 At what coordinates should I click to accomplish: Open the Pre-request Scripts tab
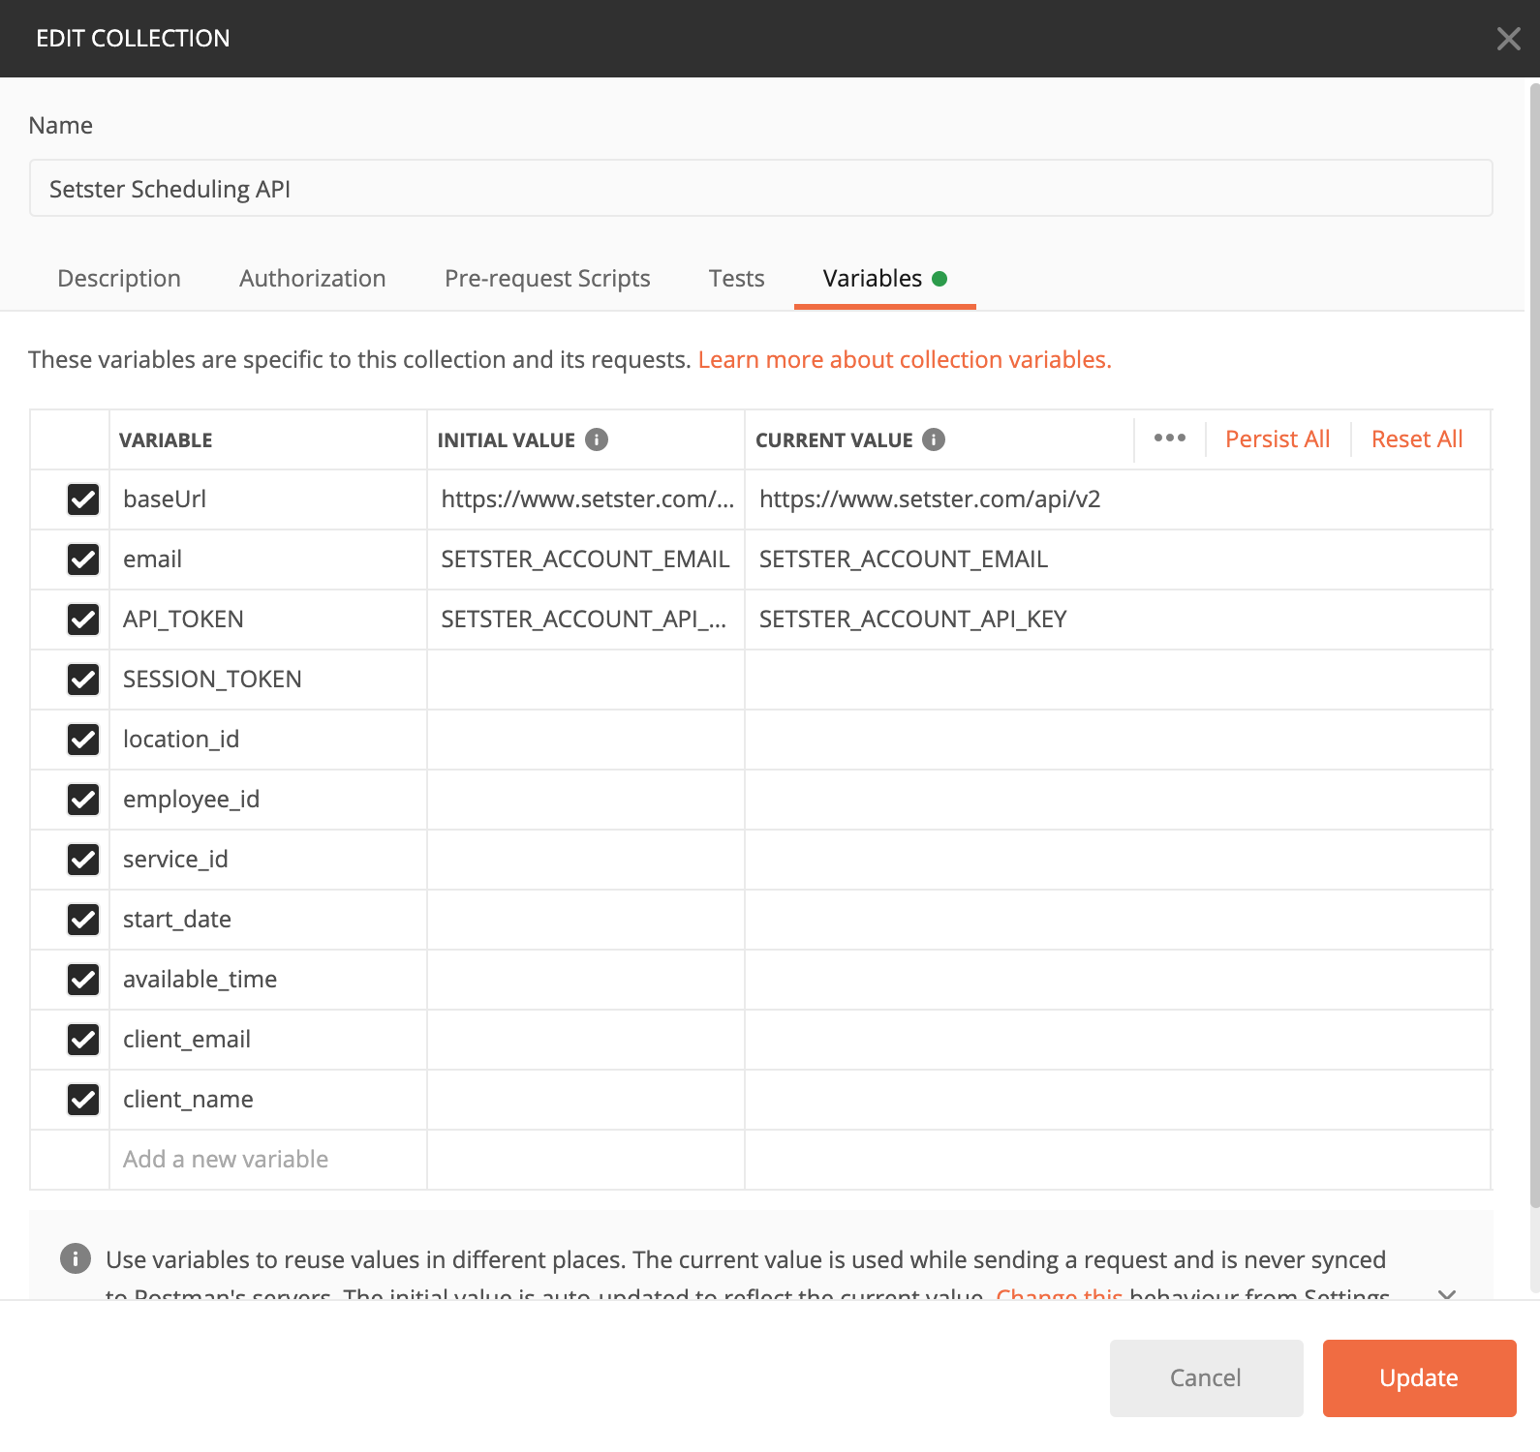coord(547,279)
